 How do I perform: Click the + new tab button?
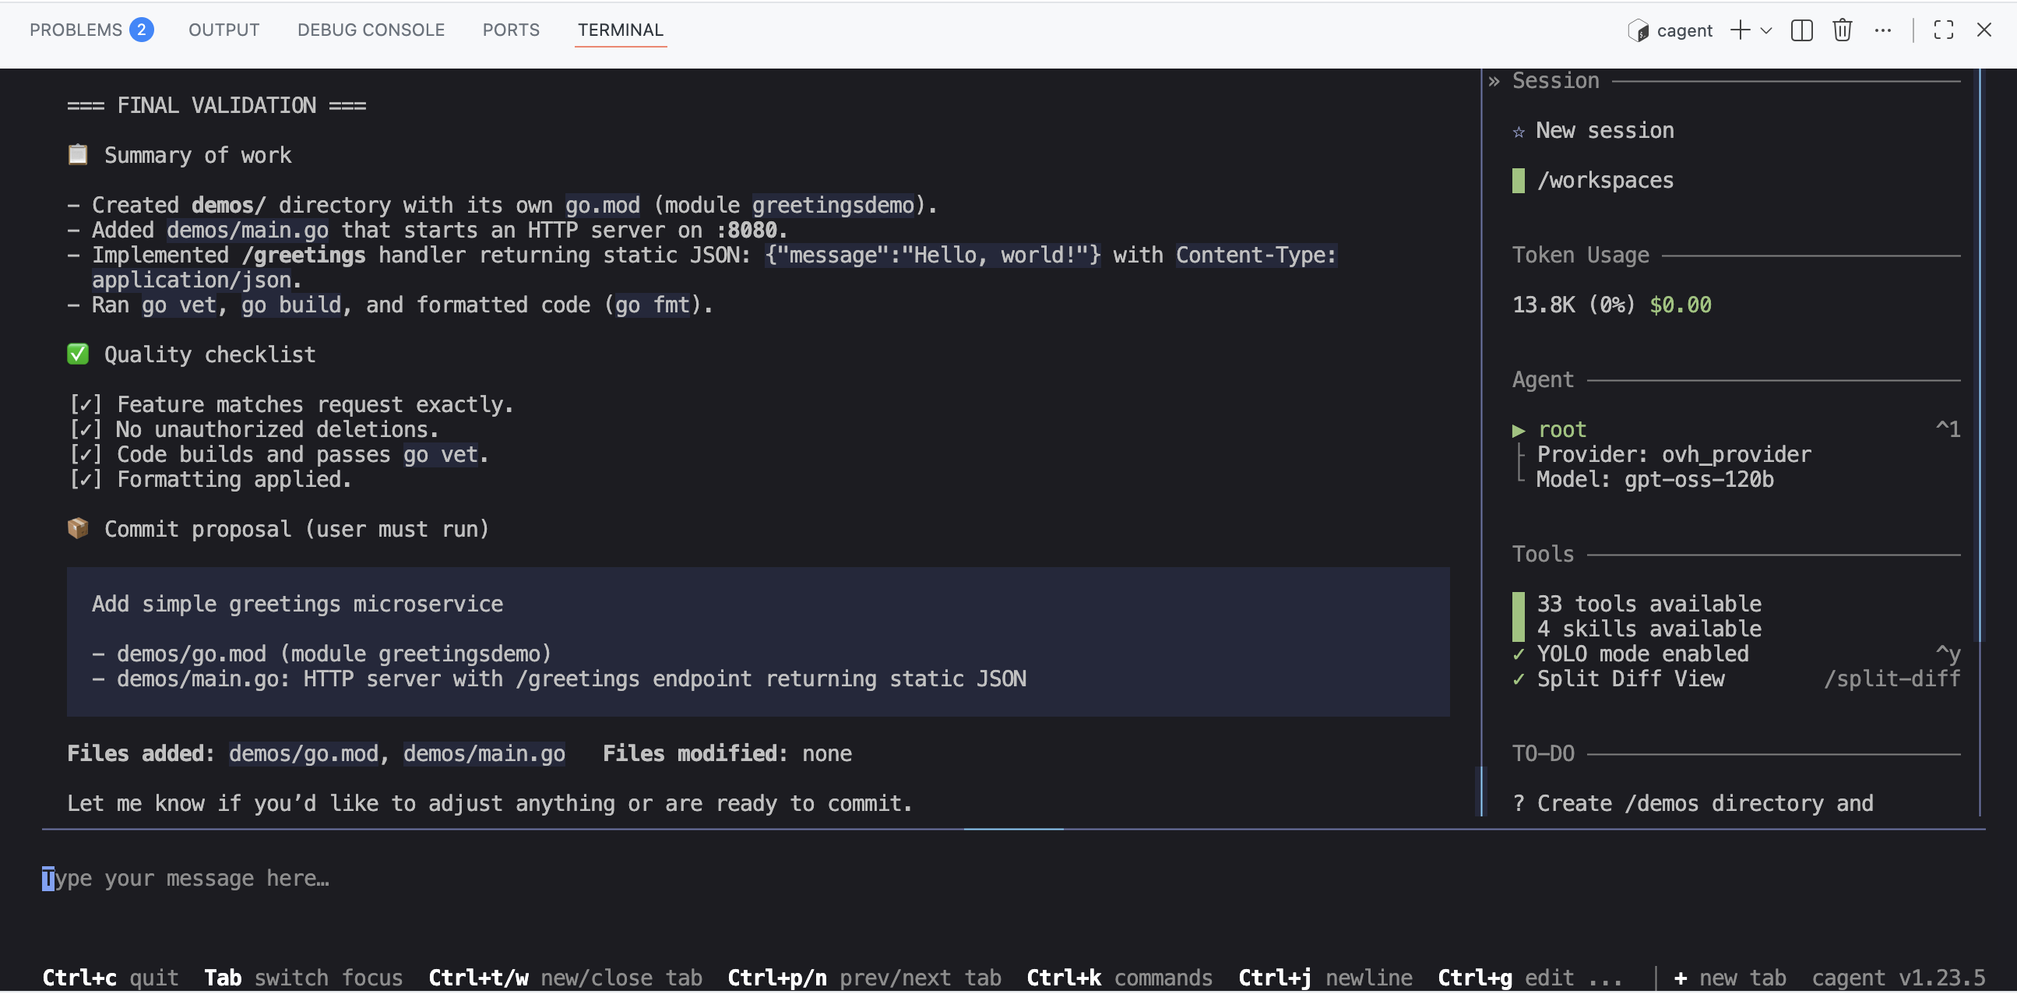coord(1730,978)
